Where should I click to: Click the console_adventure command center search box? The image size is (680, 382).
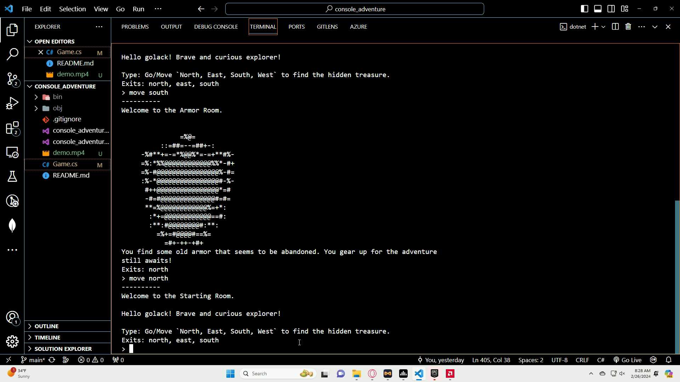click(355, 9)
